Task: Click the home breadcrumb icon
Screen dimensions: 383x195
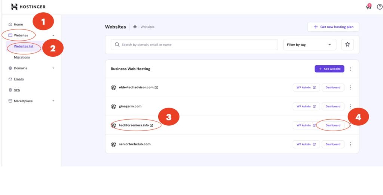Action: [x=135, y=27]
